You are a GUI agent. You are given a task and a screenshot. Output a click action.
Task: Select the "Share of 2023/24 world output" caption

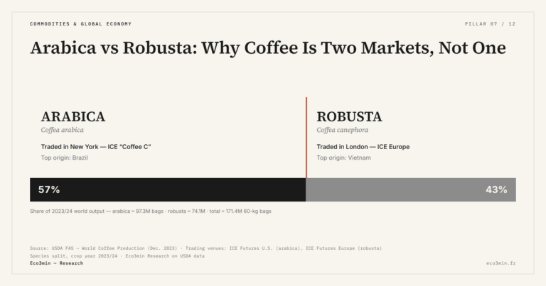151,211
